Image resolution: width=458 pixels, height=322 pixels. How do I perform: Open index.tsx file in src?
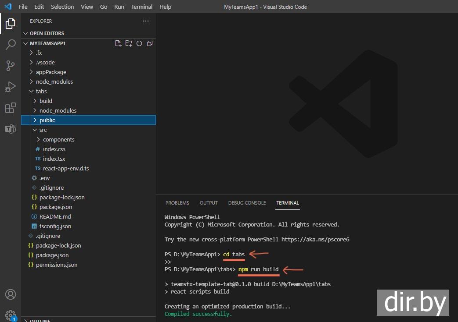54,159
